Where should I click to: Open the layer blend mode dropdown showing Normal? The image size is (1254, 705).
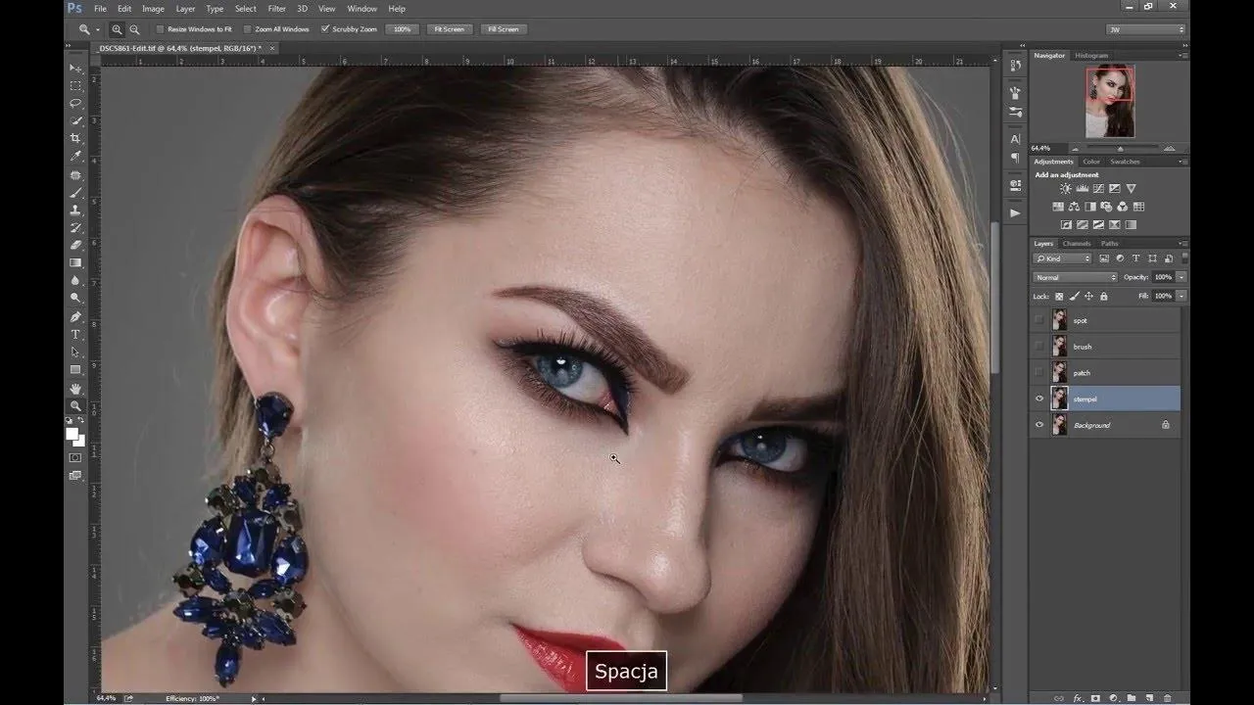click(1074, 276)
